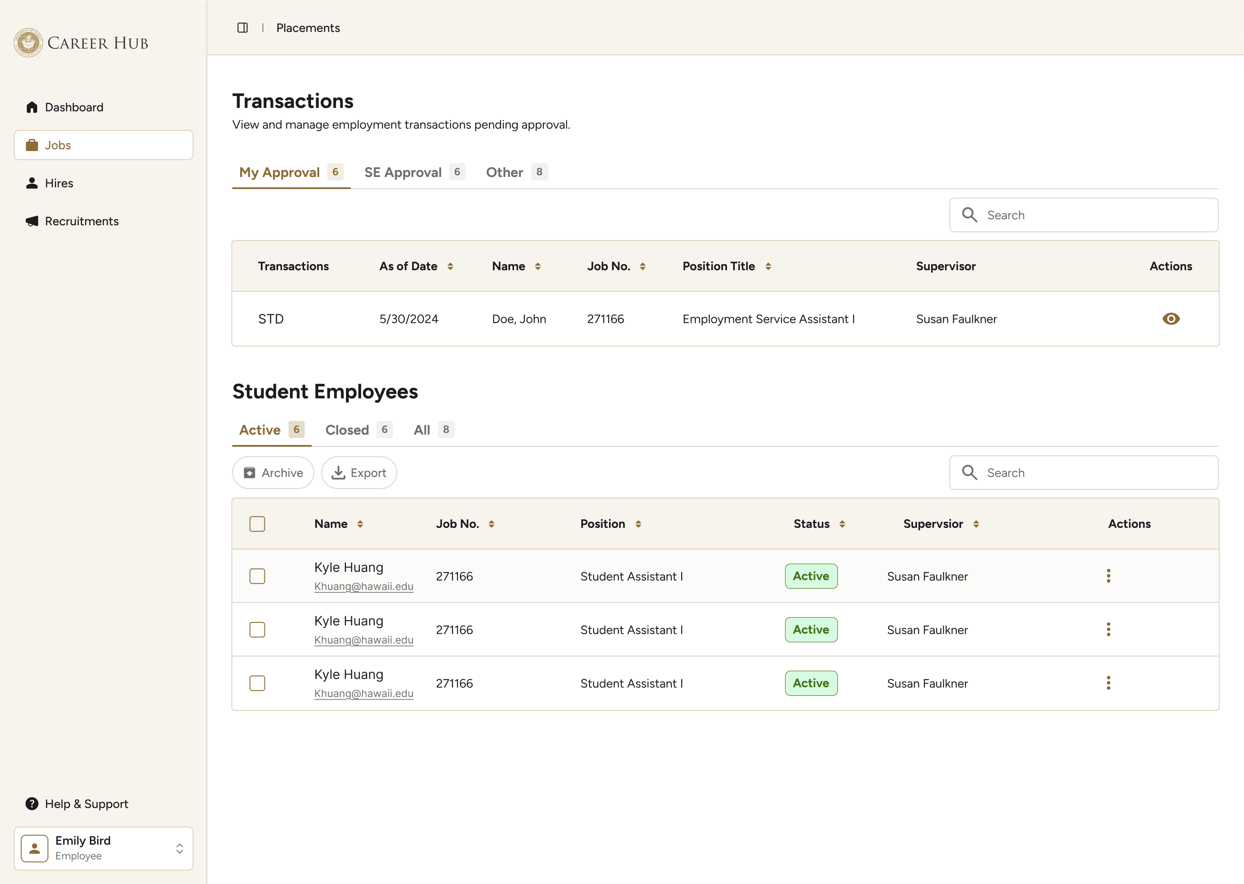Click the Recruitments megaphone icon
This screenshot has width=1244, height=884.
32,221
